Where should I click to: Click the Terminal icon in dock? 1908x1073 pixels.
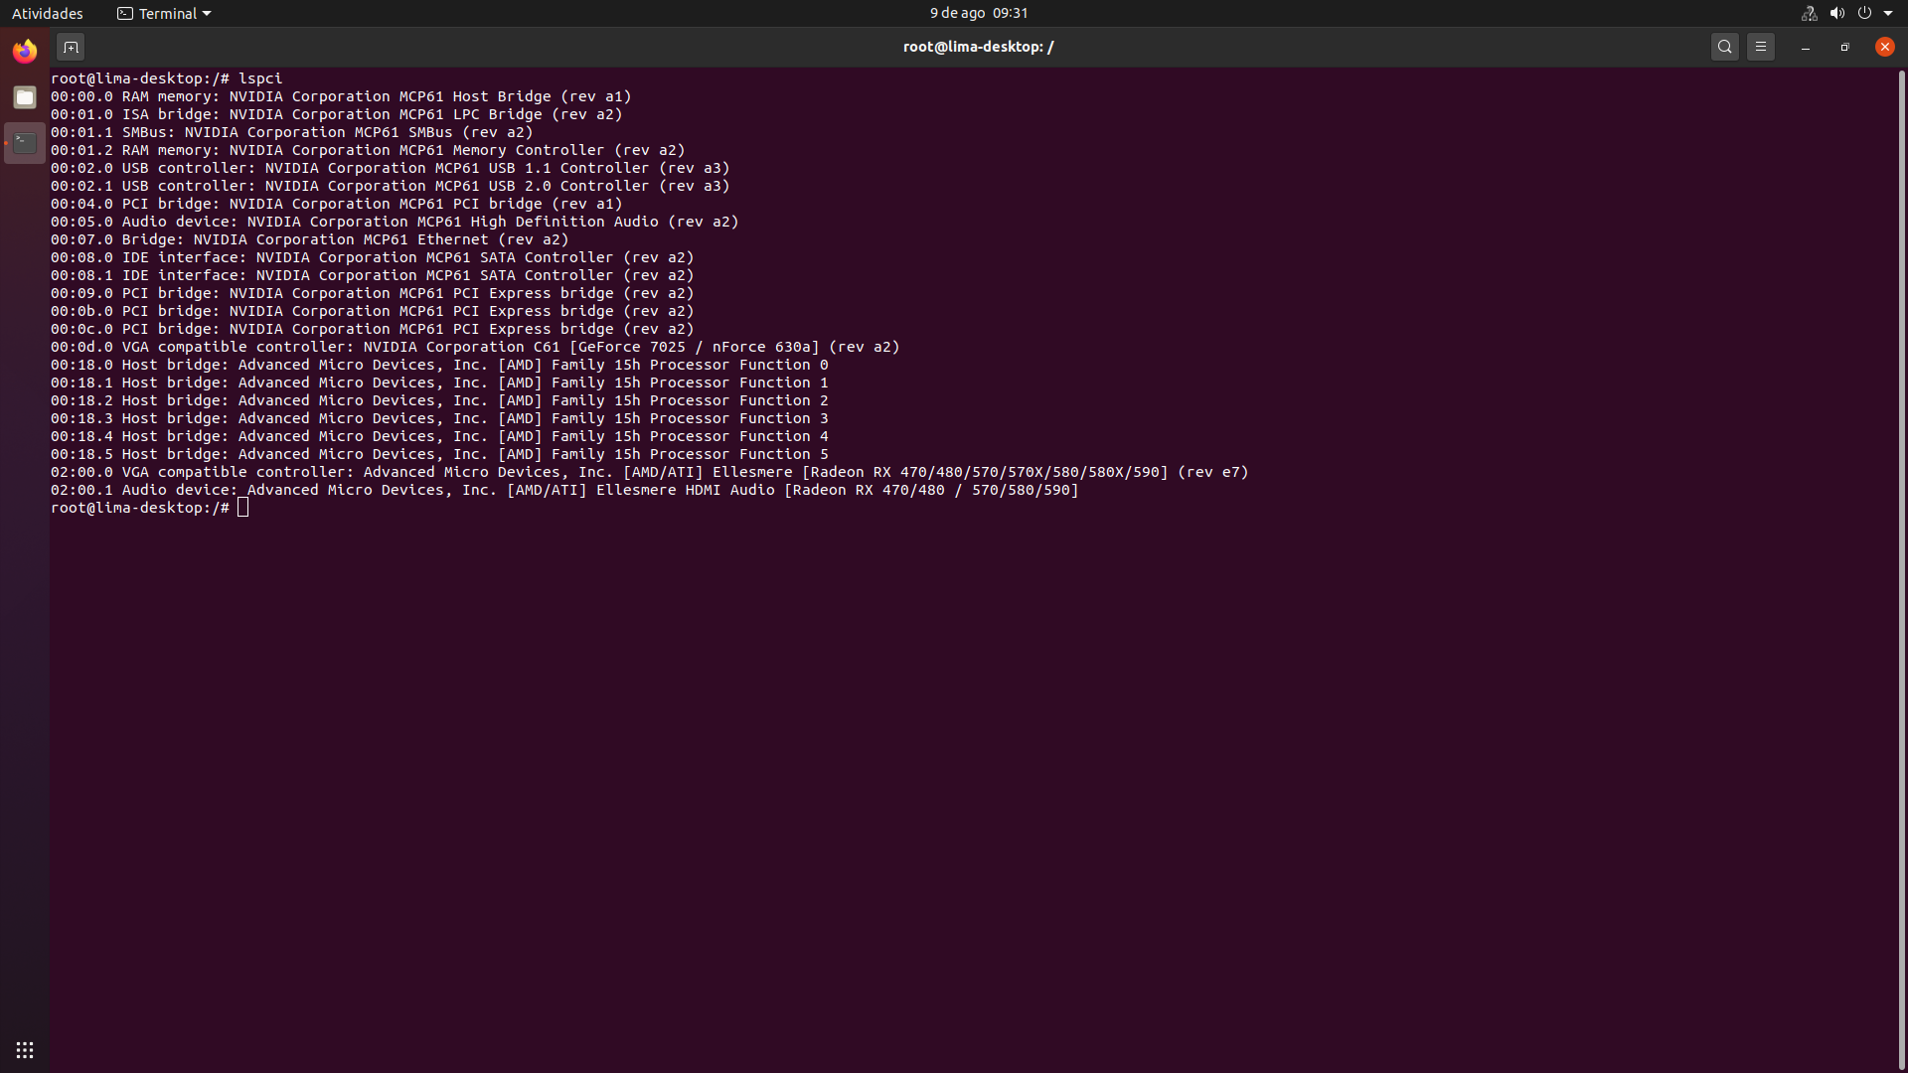(25, 143)
